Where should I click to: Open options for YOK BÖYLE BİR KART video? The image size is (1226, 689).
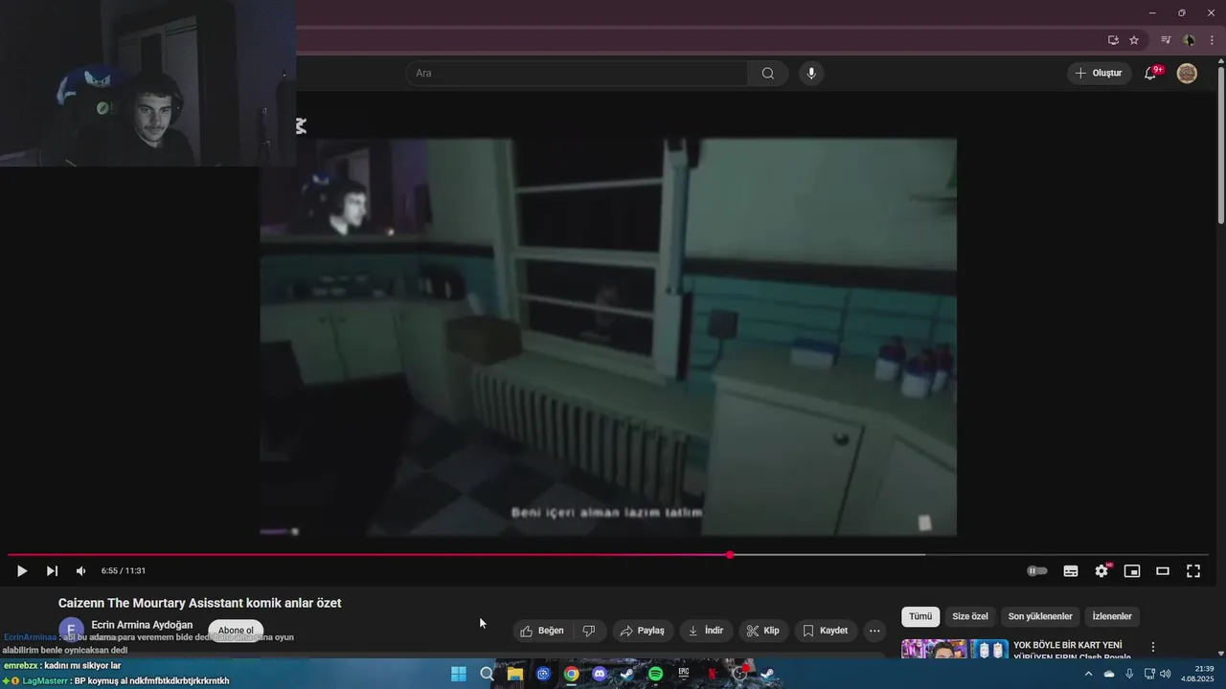(1153, 647)
